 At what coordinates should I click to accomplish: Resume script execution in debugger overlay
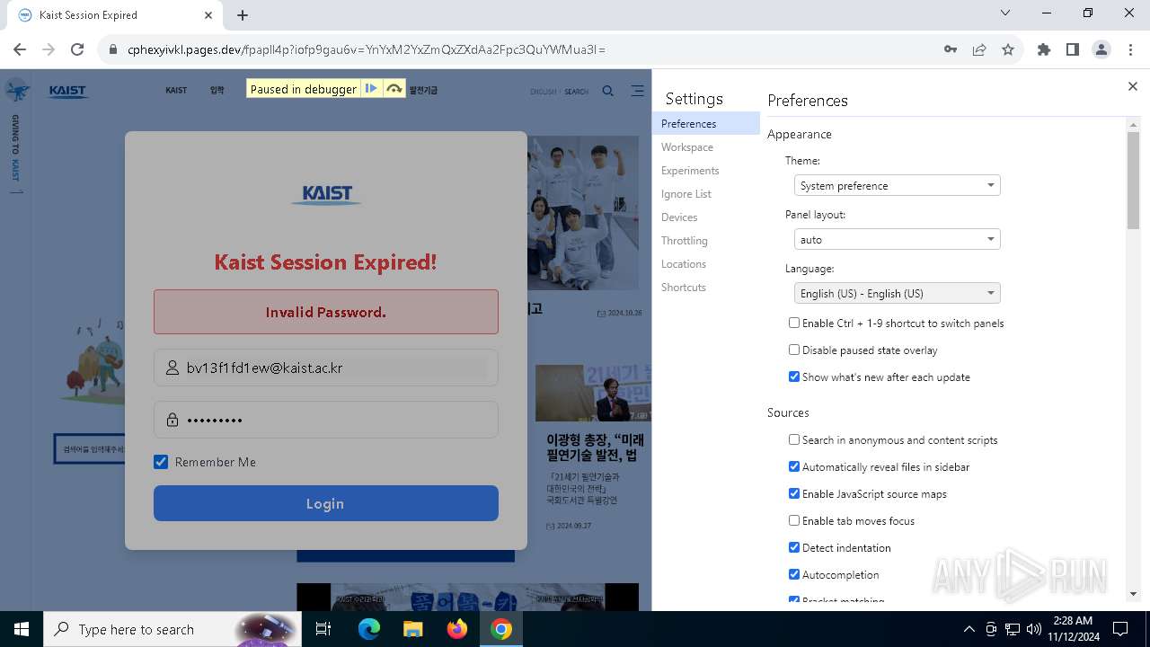371,88
